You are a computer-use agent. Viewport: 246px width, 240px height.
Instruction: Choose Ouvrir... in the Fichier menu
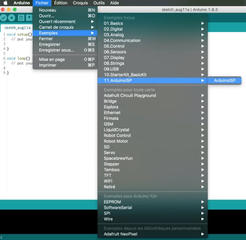tap(65, 16)
